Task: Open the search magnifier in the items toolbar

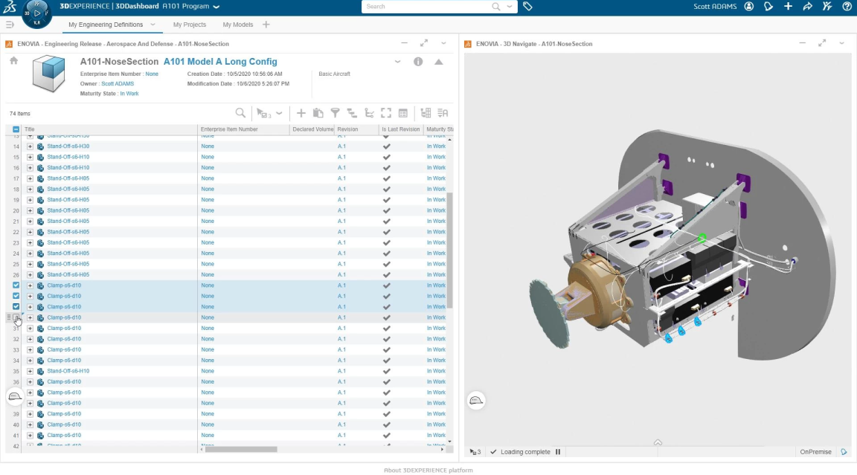Action: (x=241, y=112)
